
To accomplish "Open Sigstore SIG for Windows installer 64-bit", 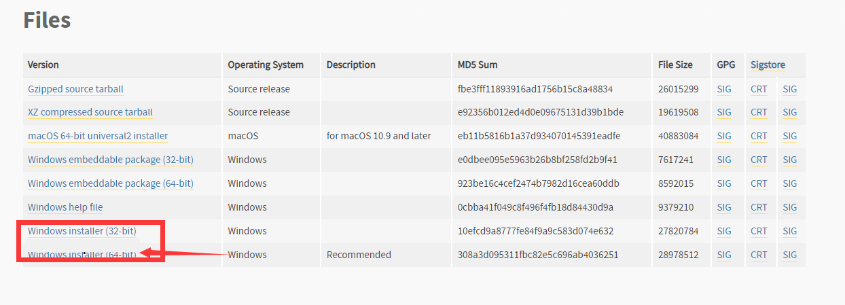I will point(789,255).
